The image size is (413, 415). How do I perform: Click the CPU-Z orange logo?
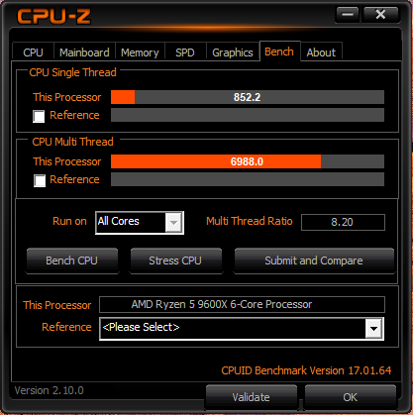[x=53, y=17]
